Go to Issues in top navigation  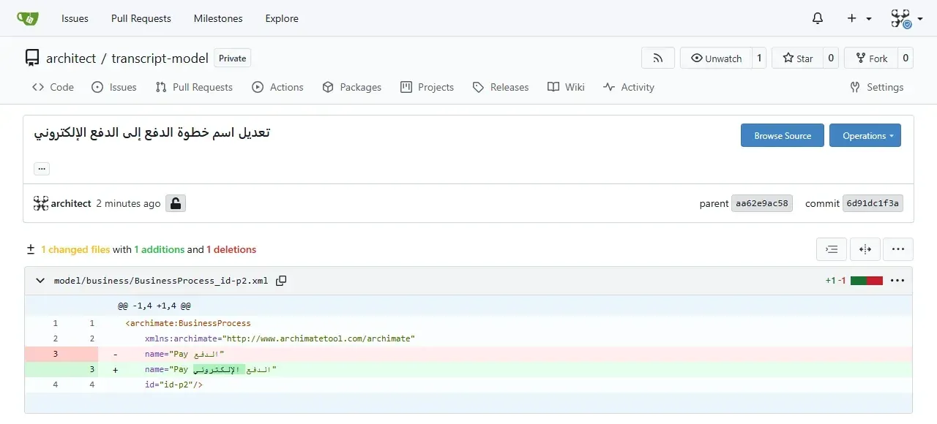[75, 18]
